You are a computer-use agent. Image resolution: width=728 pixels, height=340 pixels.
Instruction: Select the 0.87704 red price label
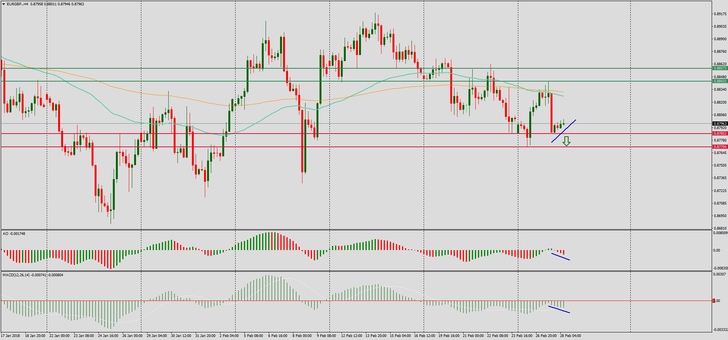(x=720, y=147)
